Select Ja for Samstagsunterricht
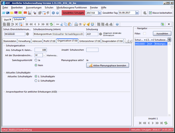 click(36, 60)
